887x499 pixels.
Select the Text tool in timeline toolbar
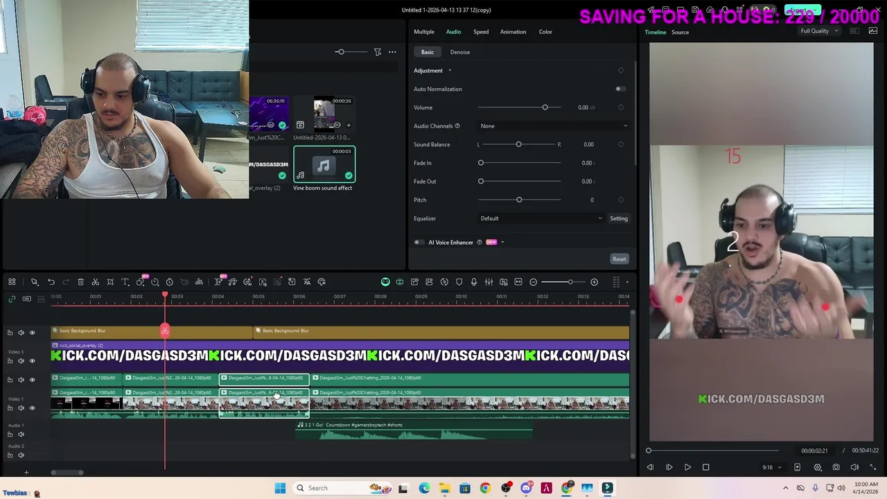125,282
